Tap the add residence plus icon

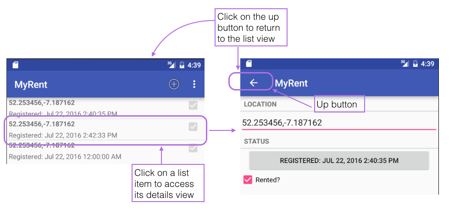[174, 84]
